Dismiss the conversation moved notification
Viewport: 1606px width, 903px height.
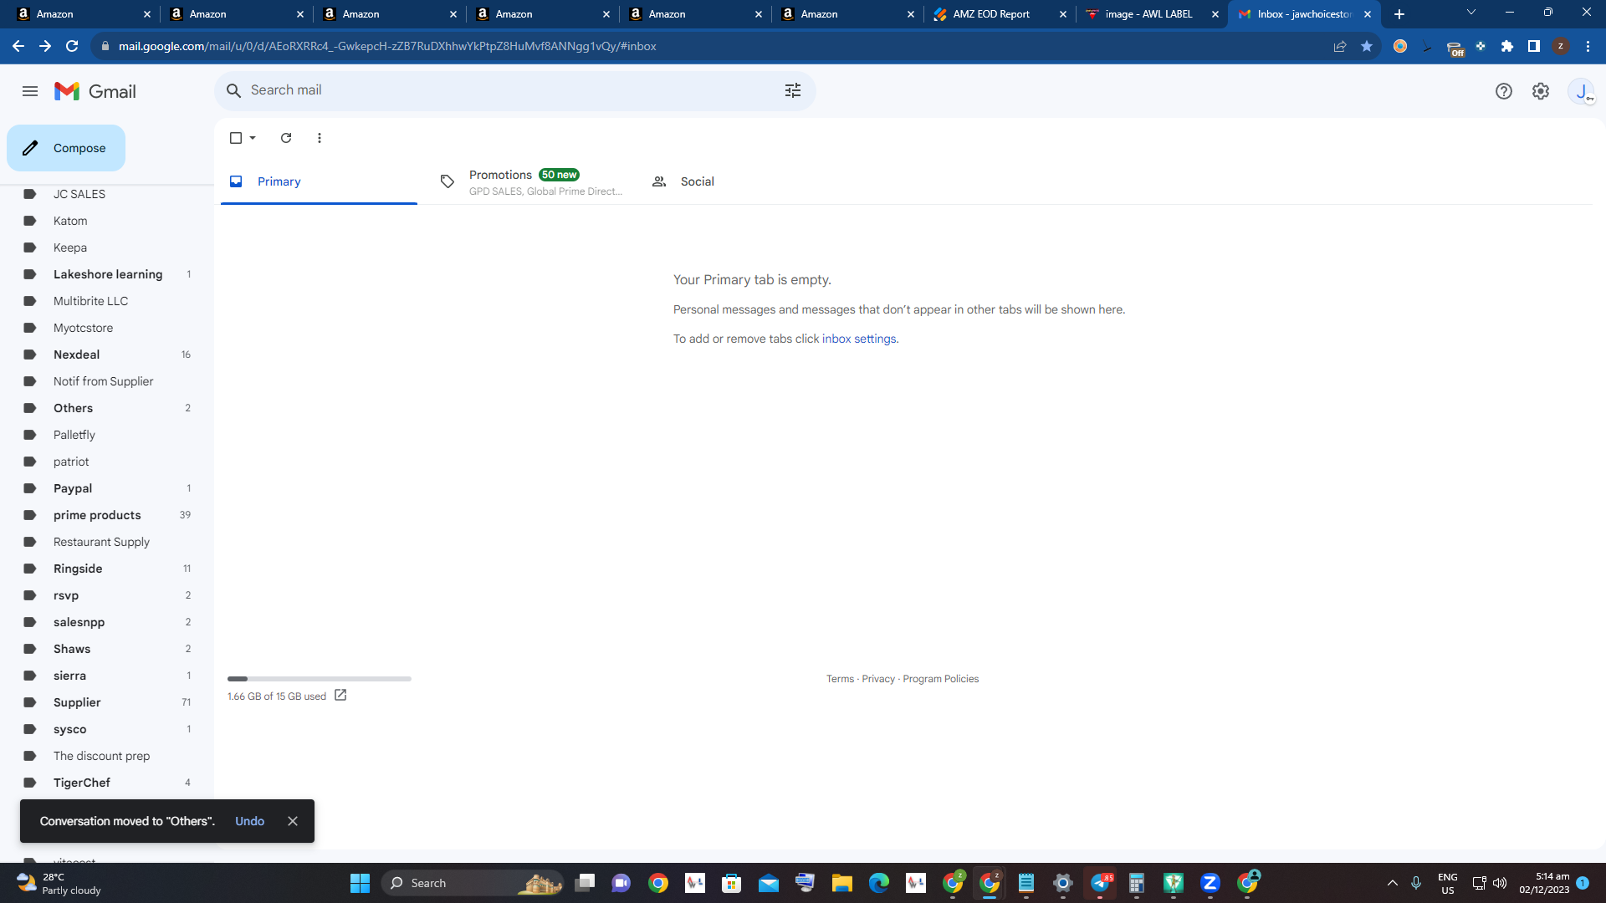(x=293, y=821)
